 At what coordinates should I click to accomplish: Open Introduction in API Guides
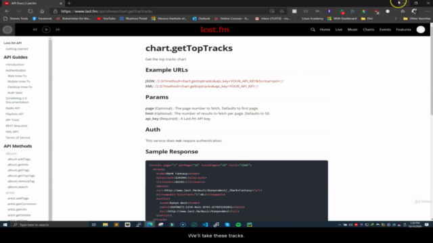pos(15,65)
